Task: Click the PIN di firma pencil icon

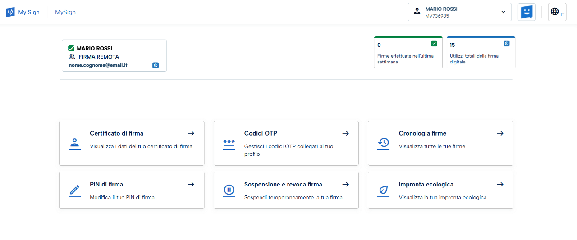Action: pos(74,190)
